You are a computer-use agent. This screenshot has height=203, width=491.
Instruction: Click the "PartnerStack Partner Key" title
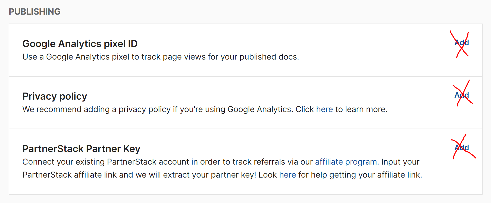(x=81, y=149)
